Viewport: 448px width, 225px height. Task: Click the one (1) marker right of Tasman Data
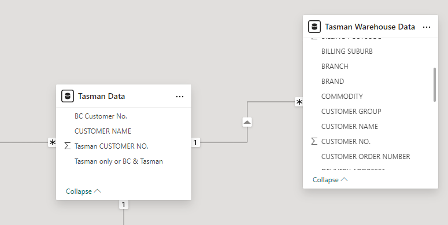click(195, 142)
